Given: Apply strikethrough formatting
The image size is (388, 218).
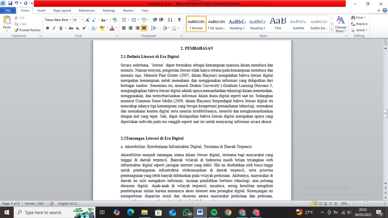Looking at the screenshot, I should tap(71, 28).
